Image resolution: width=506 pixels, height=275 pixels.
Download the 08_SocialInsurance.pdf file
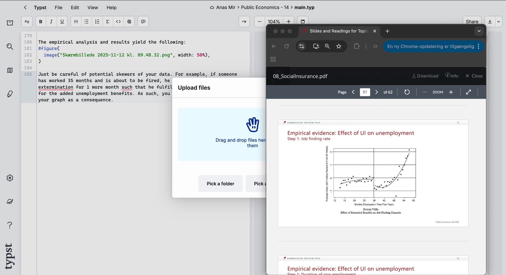click(425, 76)
